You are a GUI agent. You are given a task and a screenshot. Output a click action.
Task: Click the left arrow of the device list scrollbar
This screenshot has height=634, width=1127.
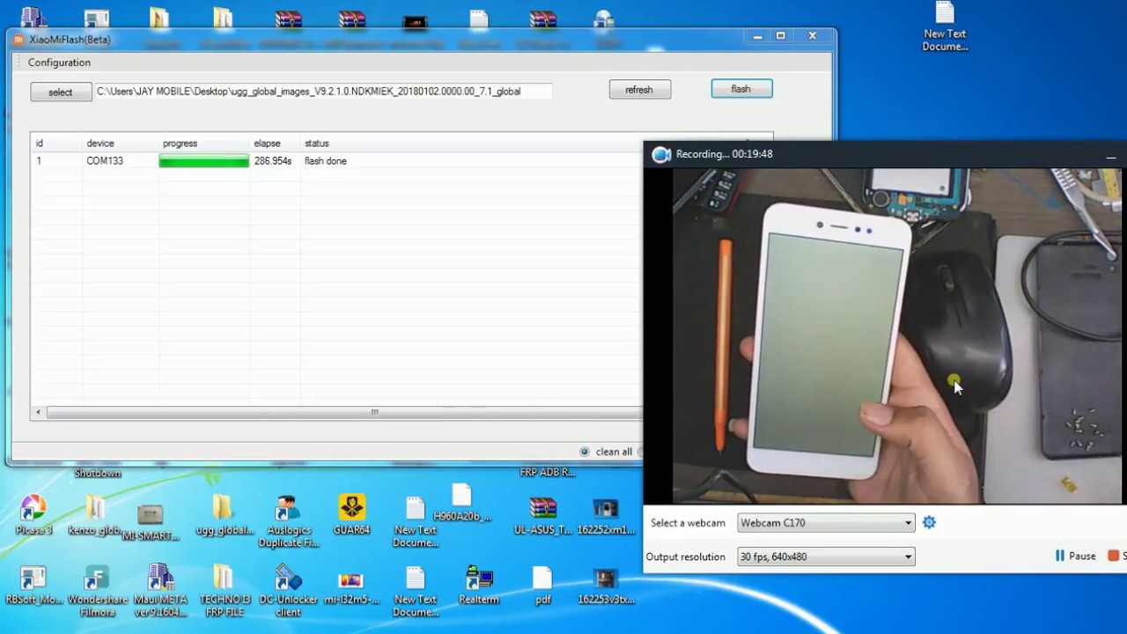click(x=38, y=412)
